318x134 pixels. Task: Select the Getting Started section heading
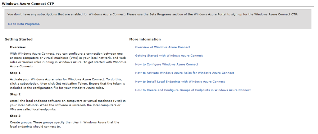pos(18,39)
